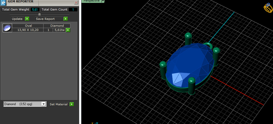Click the Total Gem Count label

[x=55, y=9]
